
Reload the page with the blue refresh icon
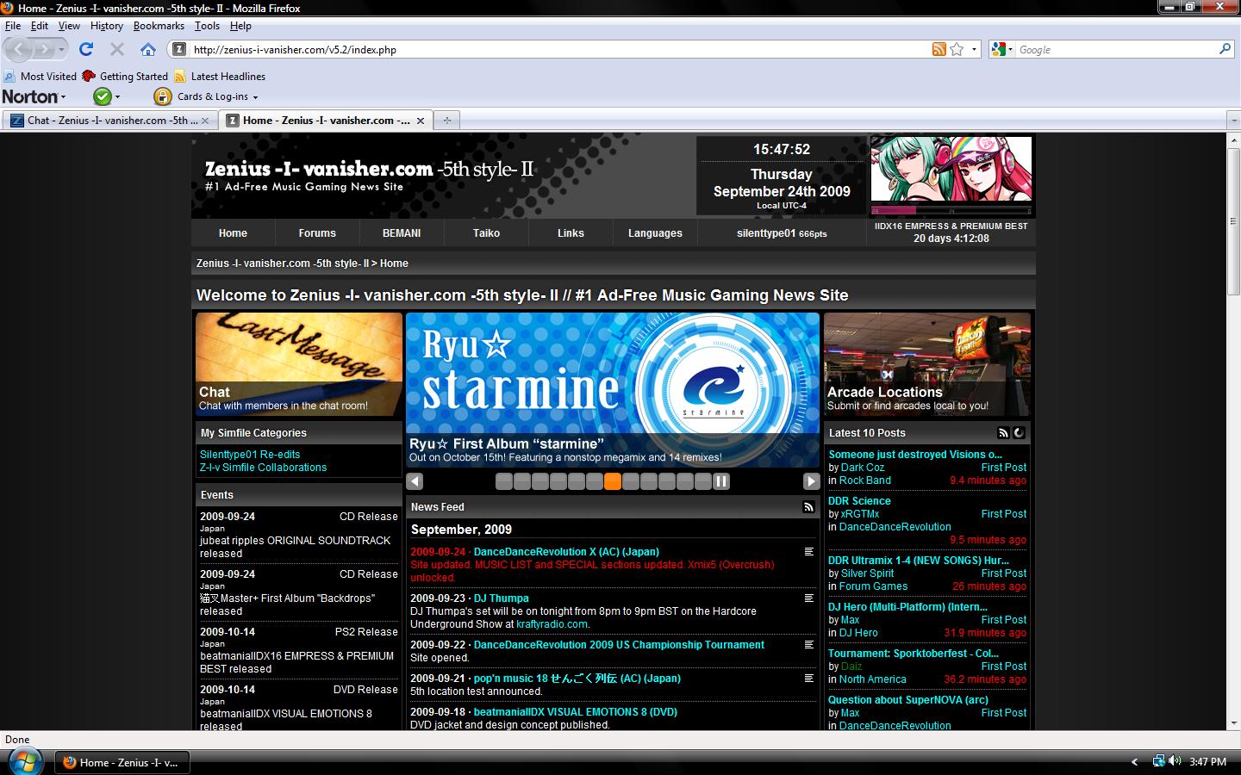click(86, 50)
